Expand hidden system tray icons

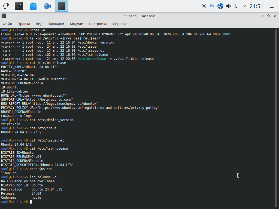244,6
